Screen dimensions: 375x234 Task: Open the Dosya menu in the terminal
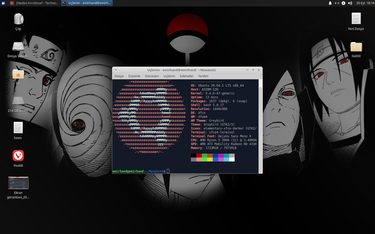(119, 76)
